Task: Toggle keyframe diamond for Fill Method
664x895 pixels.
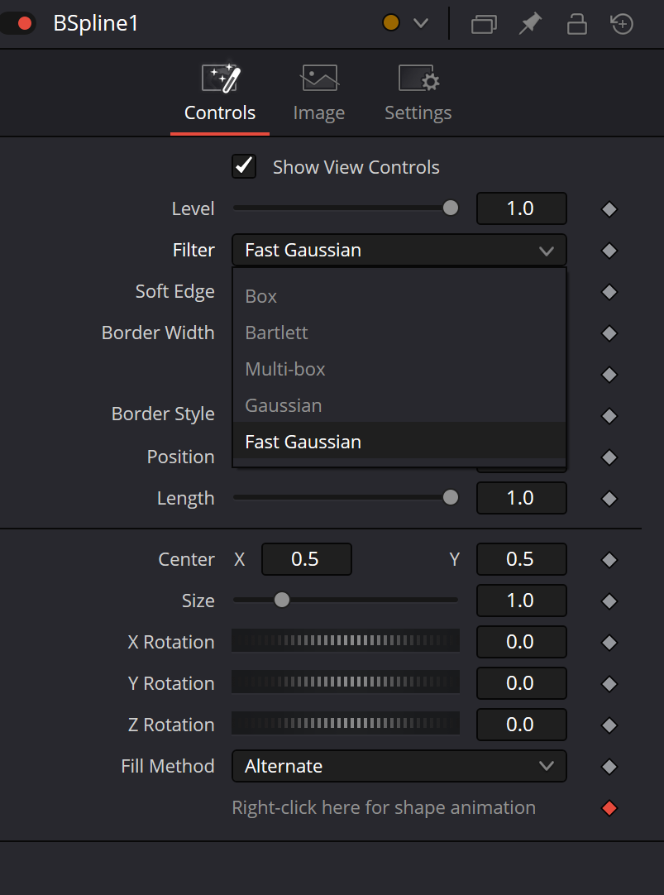Action: click(x=609, y=767)
